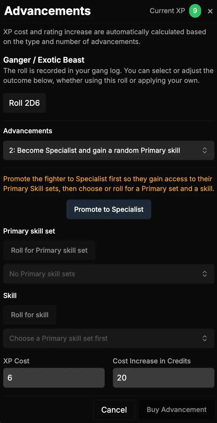Click the chevron arrows on the Advancements dropdown
This screenshot has height=423, width=217.
205,150
